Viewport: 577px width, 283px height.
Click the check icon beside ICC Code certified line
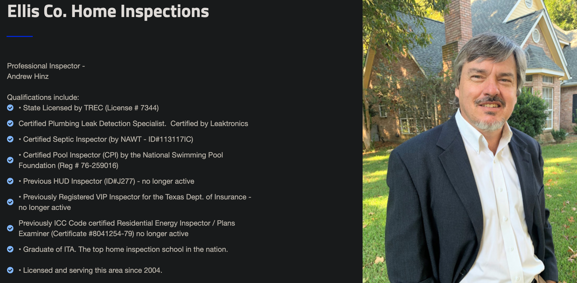(x=10, y=228)
